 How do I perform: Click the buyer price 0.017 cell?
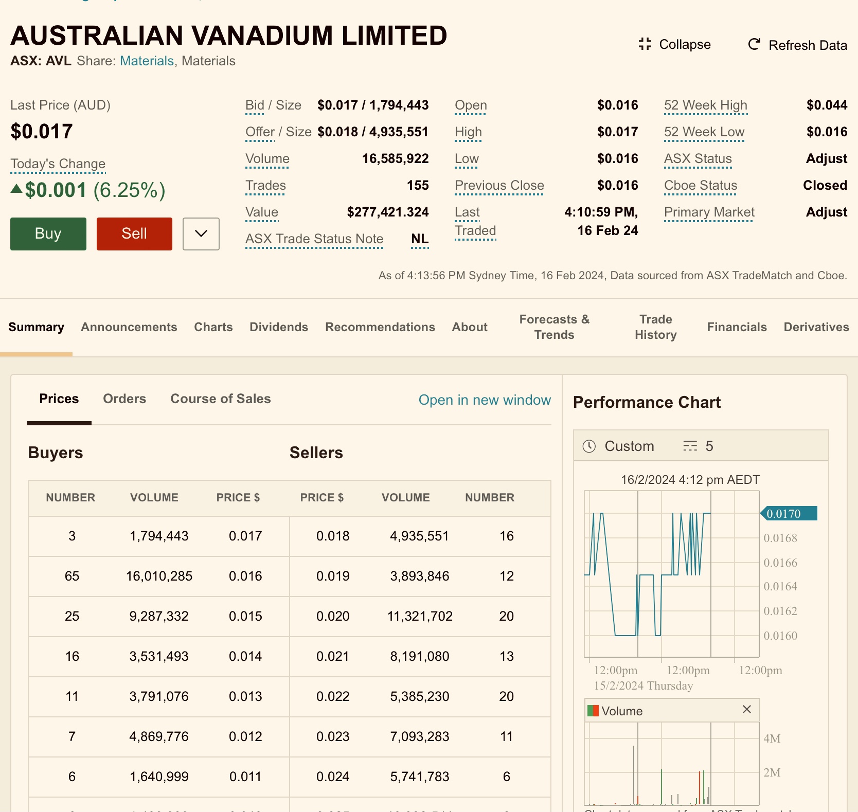pyautogui.click(x=245, y=536)
